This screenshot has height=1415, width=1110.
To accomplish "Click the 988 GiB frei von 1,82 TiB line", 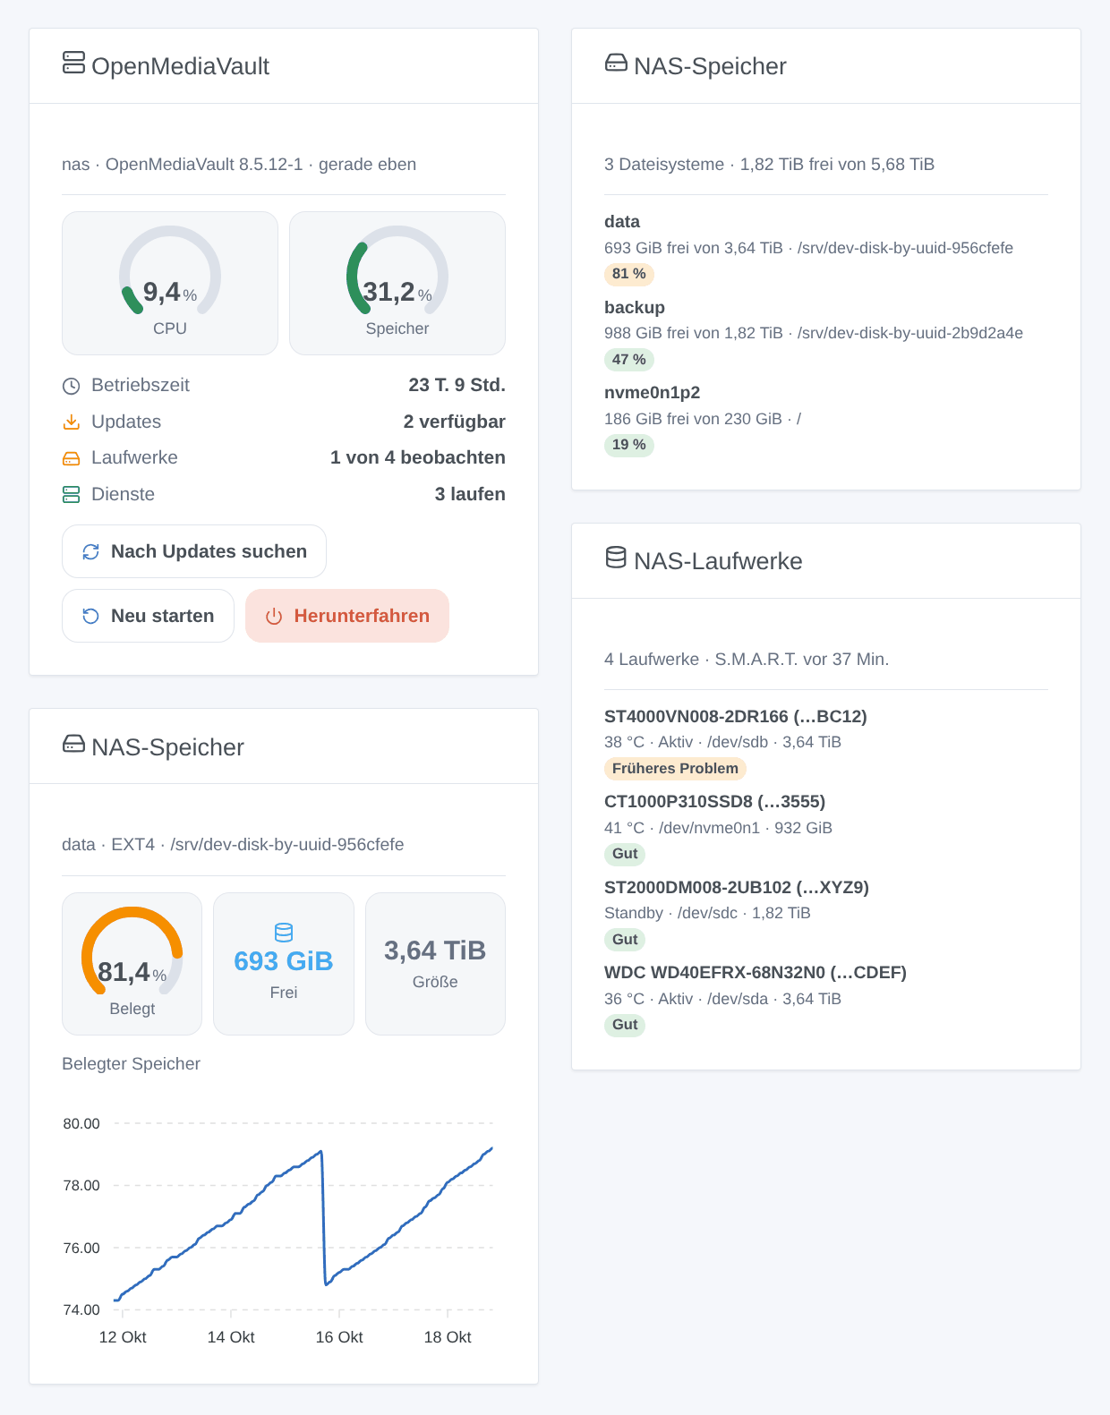I will [814, 333].
